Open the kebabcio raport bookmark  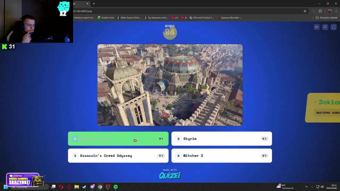(x=84, y=18)
